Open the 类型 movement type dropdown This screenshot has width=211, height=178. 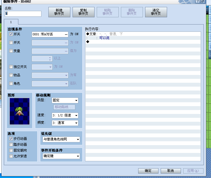tap(65, 100)
